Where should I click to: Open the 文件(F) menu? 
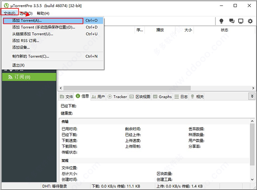point(9,13)
